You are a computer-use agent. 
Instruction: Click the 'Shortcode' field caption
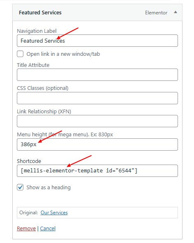click(x=29, y=161)
